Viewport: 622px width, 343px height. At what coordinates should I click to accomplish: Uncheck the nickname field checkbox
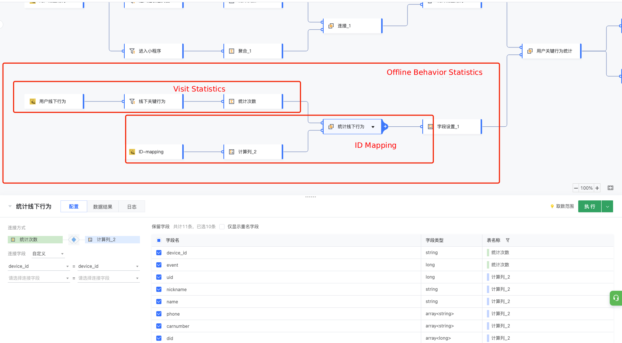tap(159, 289)
